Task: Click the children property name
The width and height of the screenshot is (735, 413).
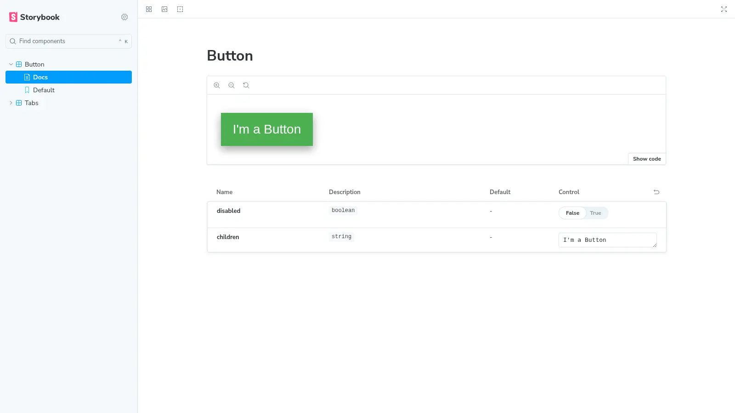Action: [228, 237]
